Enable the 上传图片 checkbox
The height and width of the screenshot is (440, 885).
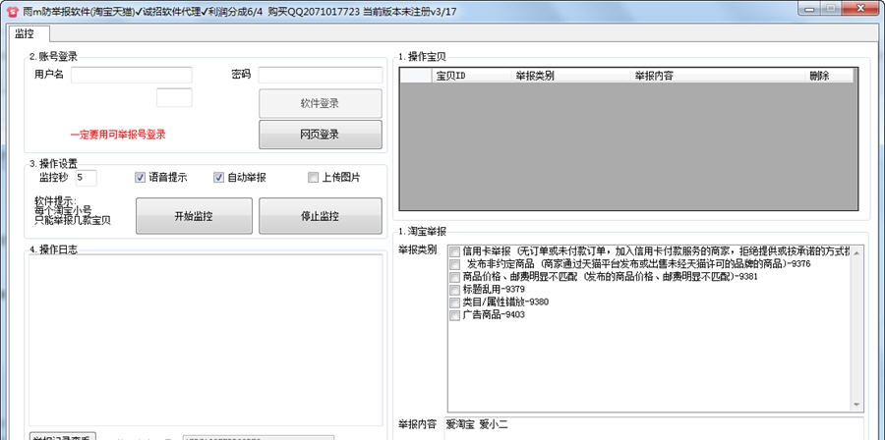(314, 178)
